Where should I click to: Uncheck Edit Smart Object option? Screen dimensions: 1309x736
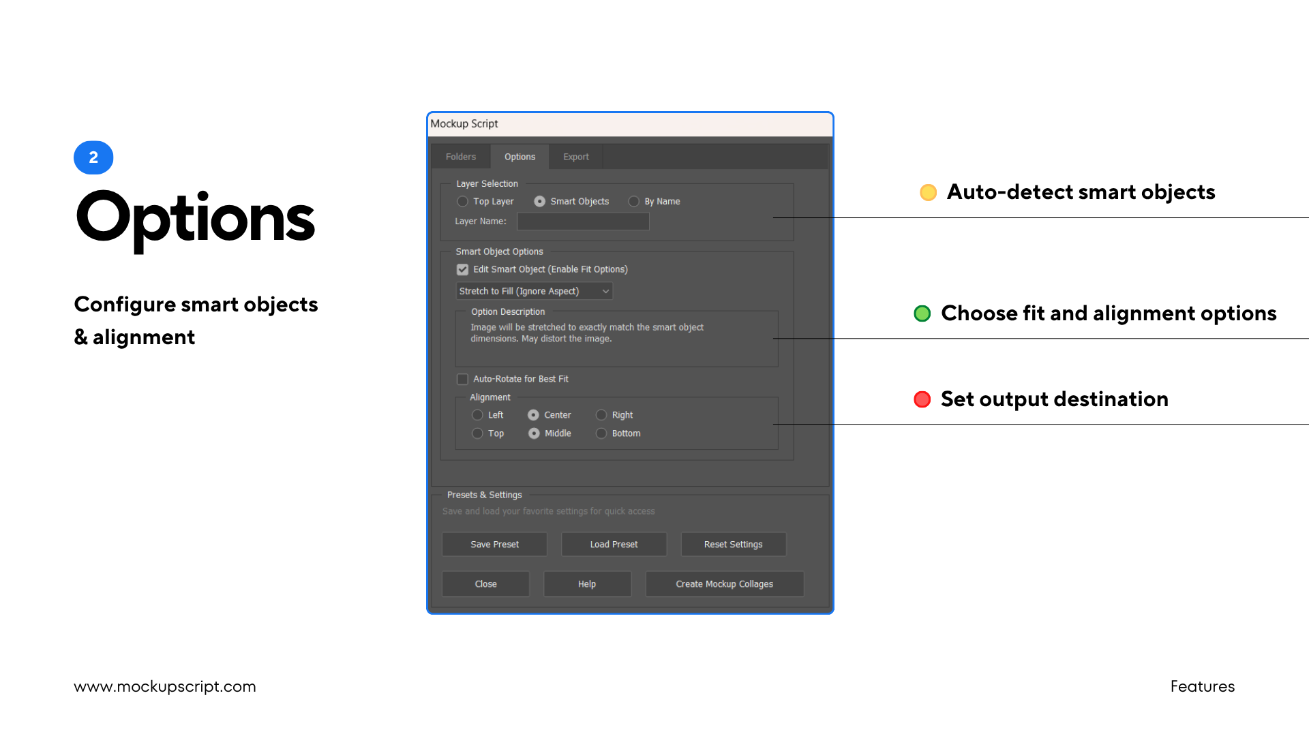pyautogui.click(x=462, y=269)
